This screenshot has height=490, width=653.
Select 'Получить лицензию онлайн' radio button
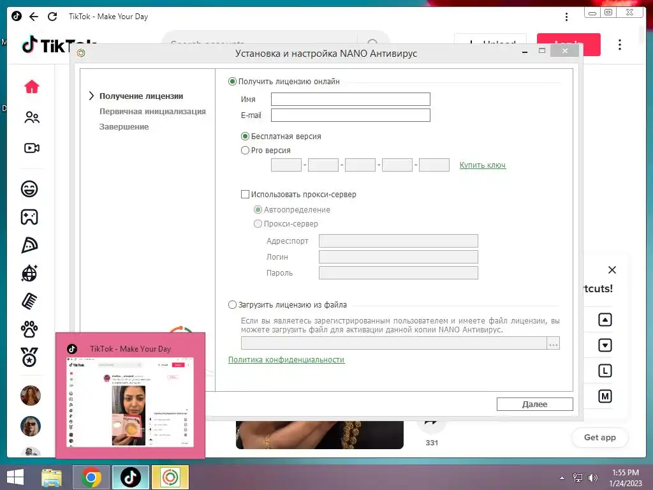(232, 81)
